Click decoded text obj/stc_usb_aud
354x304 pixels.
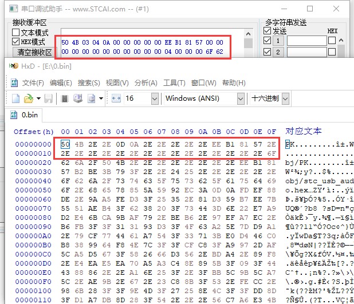(x=319, y=181)
